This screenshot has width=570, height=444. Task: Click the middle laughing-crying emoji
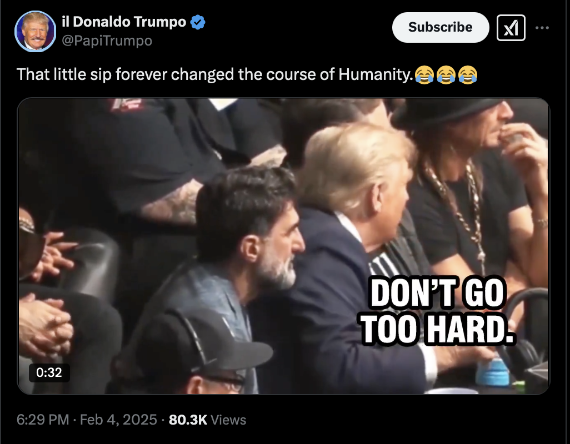click(446, 75)
